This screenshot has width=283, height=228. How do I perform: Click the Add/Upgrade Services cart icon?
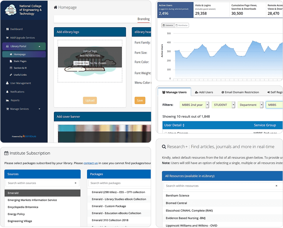7,38
